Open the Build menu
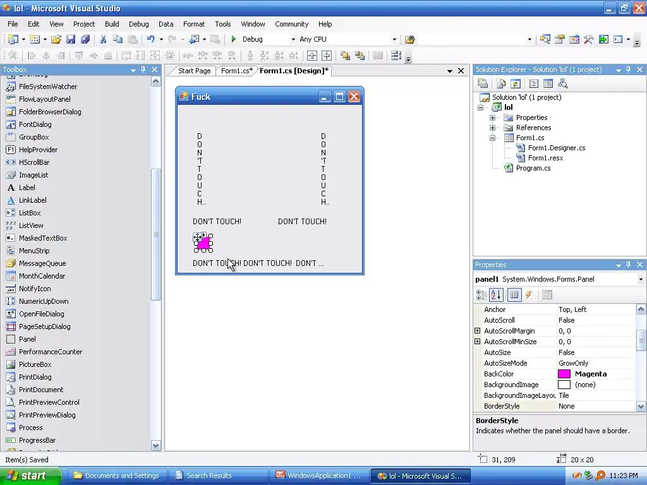647x485 pixels. tap(112, 24)
